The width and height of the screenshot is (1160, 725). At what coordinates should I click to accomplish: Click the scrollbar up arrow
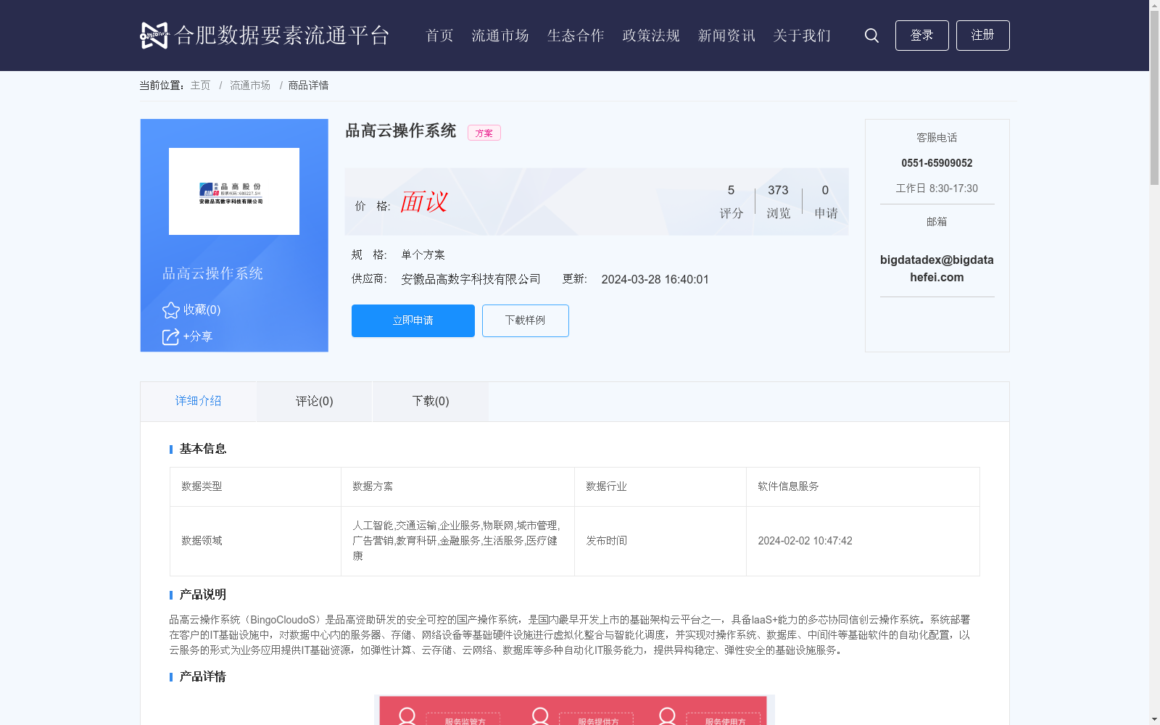click(1154, 5)
